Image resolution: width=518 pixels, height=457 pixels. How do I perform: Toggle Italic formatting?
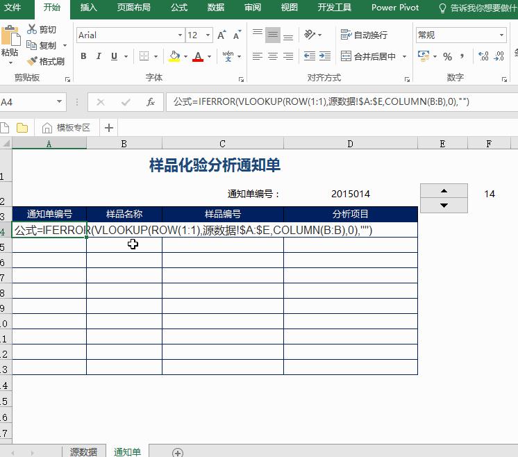coord(99,56)
